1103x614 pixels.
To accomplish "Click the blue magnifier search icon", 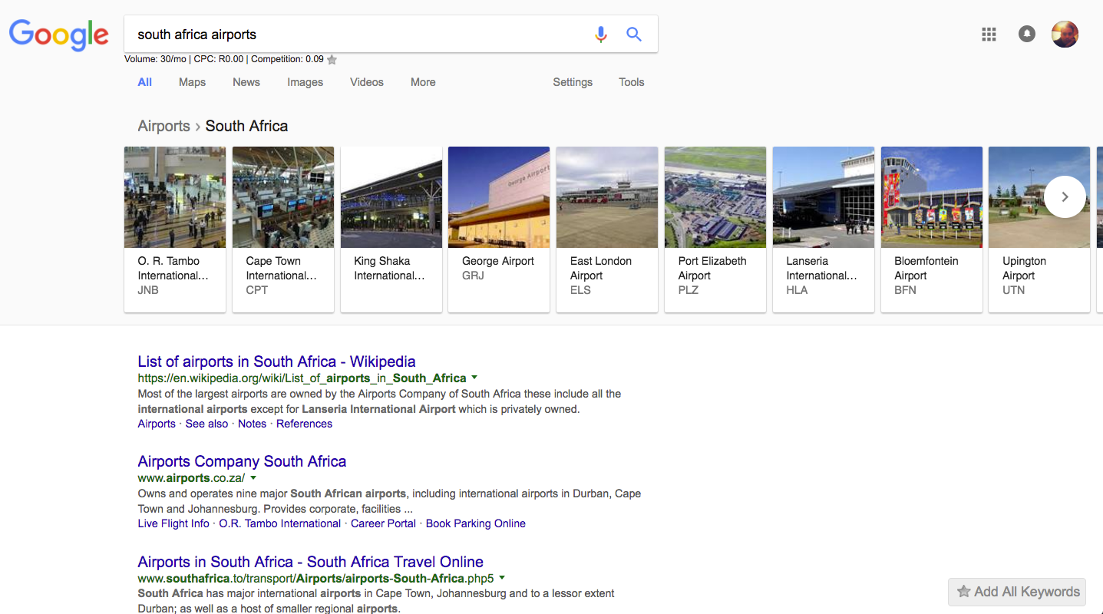I will click(634, 34).
